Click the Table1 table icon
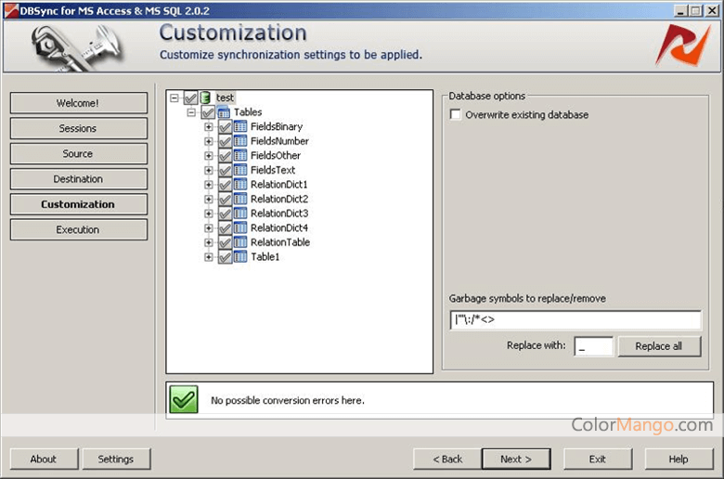The width and height of the screenshot is (724, 479). 240,257
